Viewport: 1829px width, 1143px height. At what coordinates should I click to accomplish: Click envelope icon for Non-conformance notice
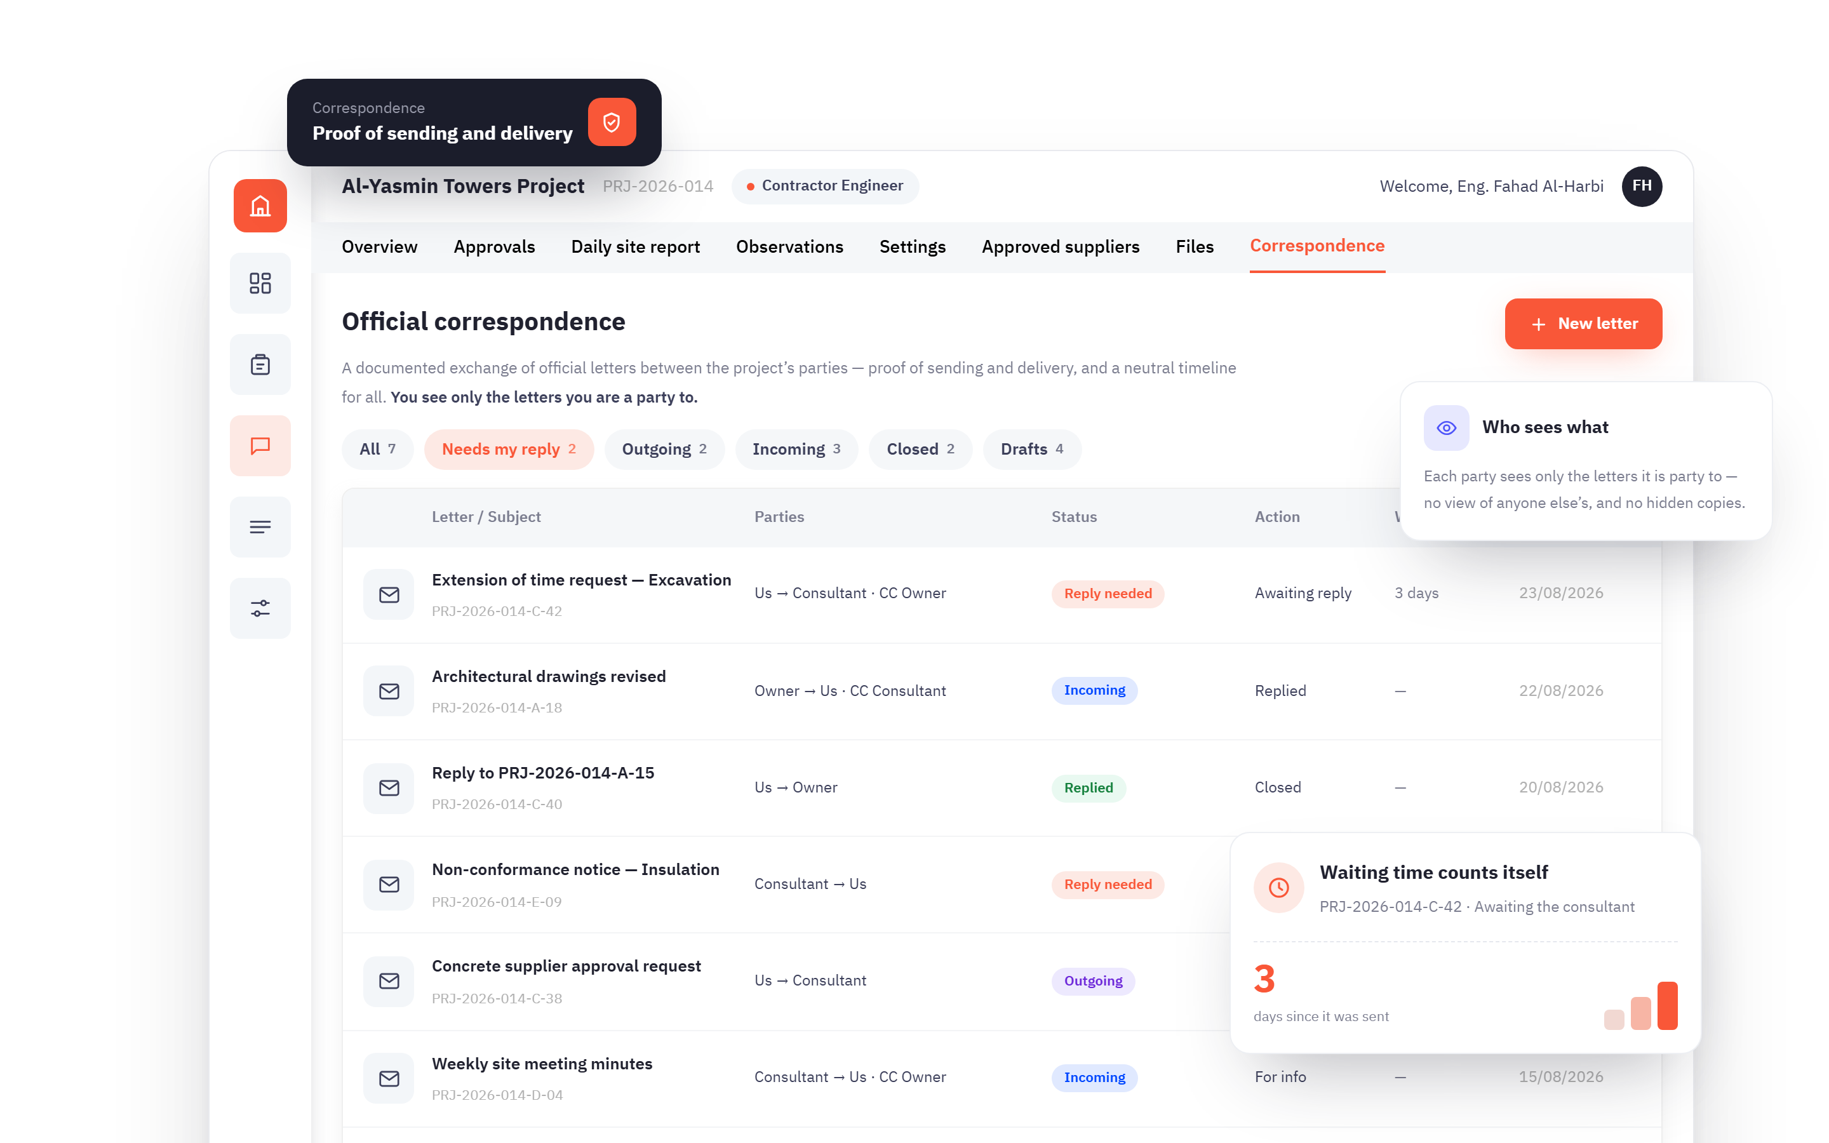(389, 885)
